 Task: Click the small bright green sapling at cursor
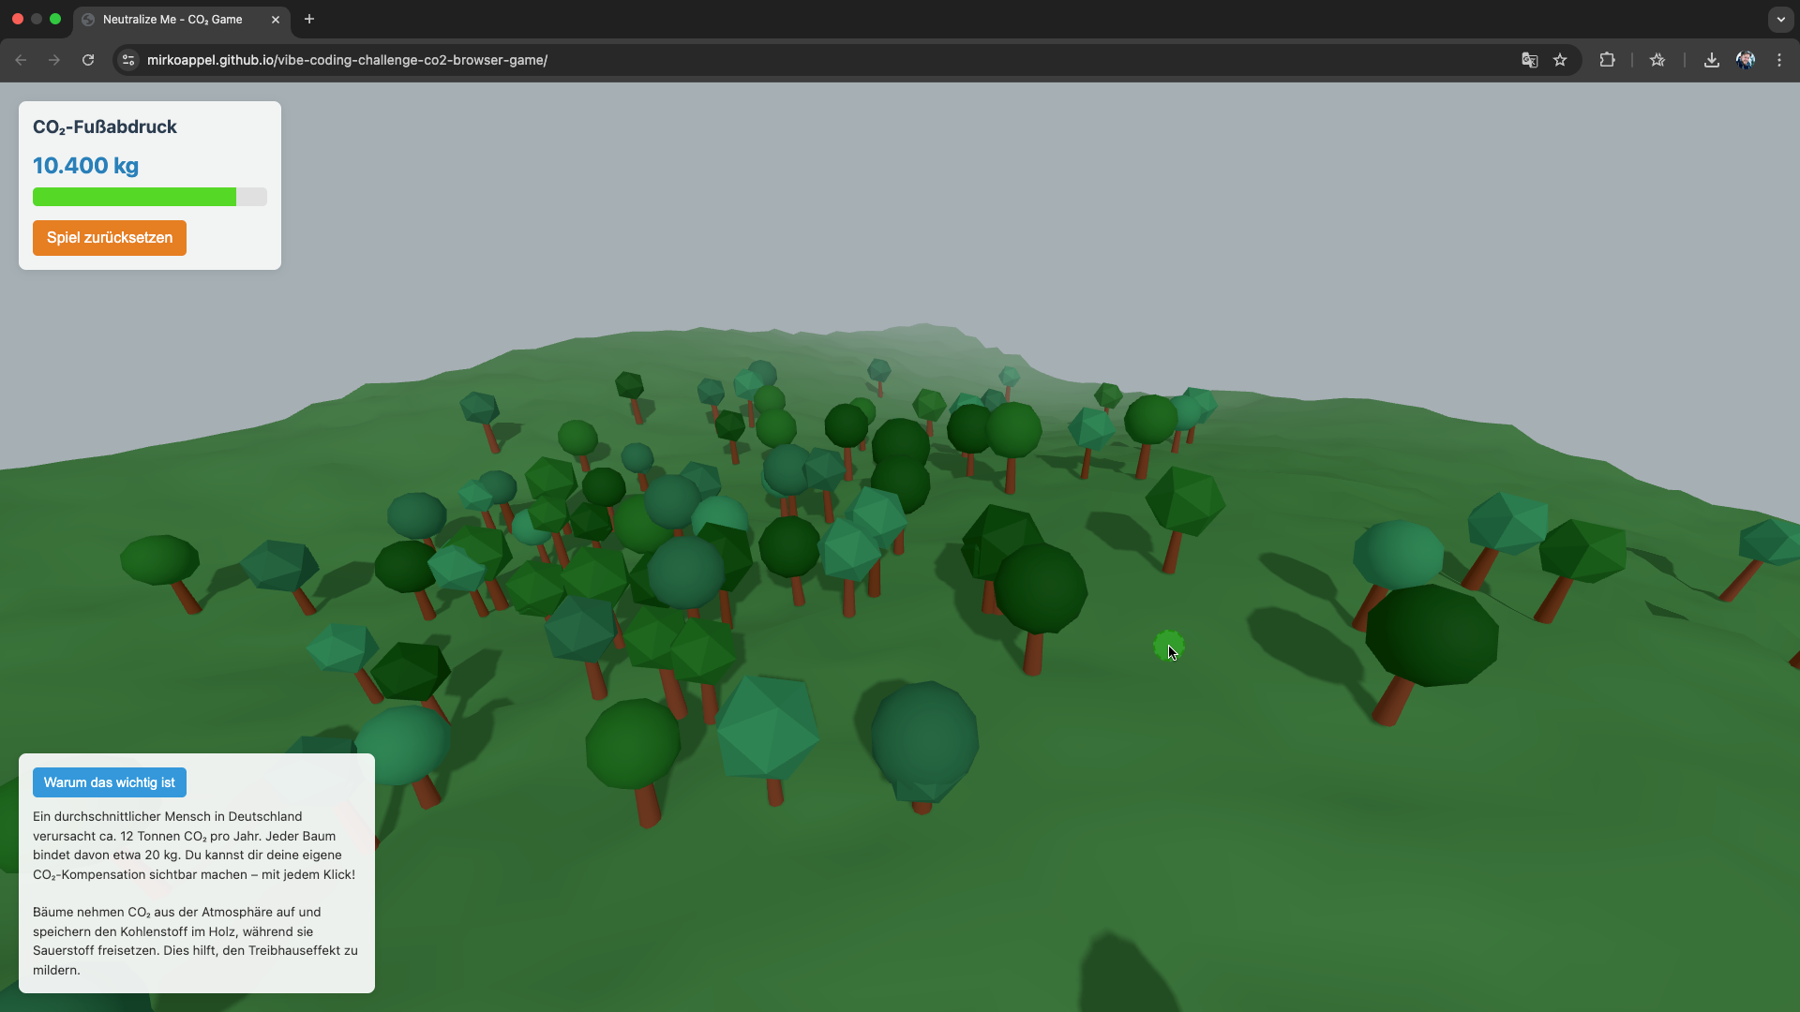(x=1168, y=646)
